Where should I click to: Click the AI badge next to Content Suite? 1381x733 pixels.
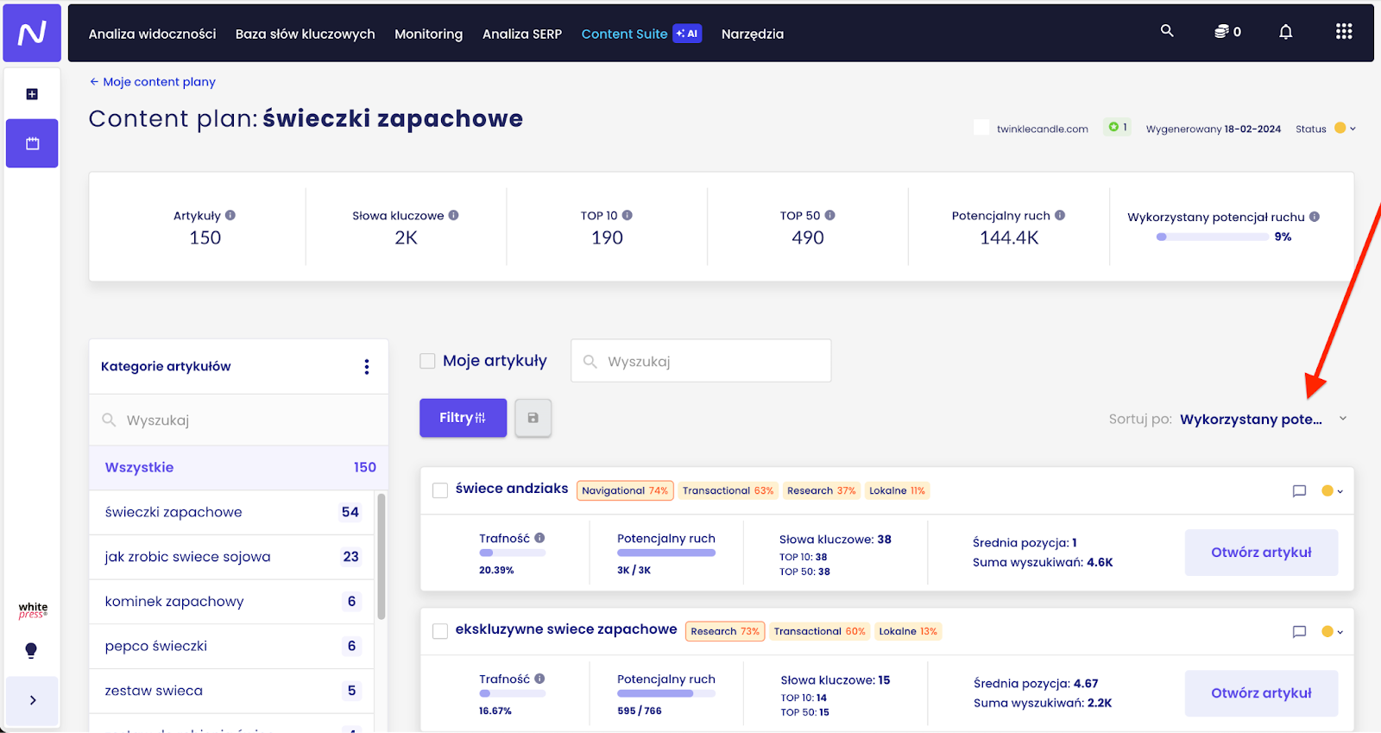pos(687,34)
